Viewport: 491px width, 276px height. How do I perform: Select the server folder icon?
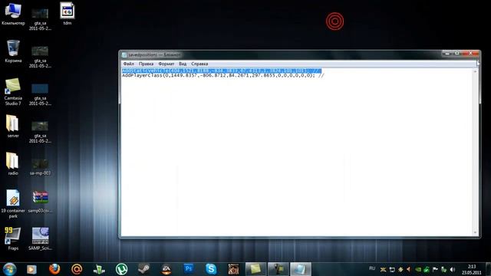[13, 127]
